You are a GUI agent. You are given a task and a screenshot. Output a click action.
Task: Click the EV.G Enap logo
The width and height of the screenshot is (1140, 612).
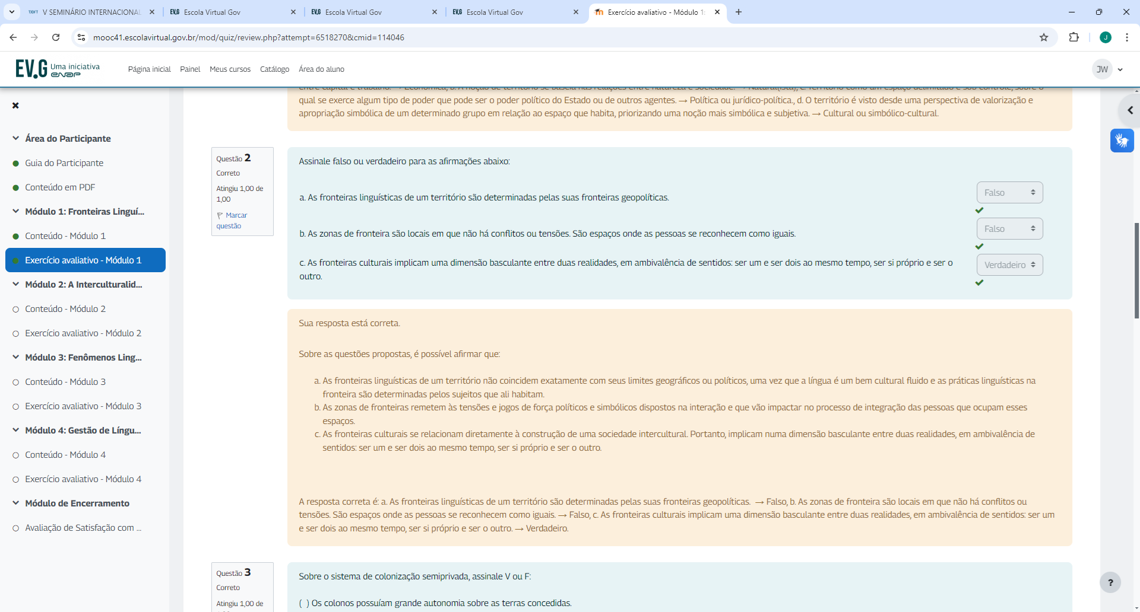[x=57, y=69]
